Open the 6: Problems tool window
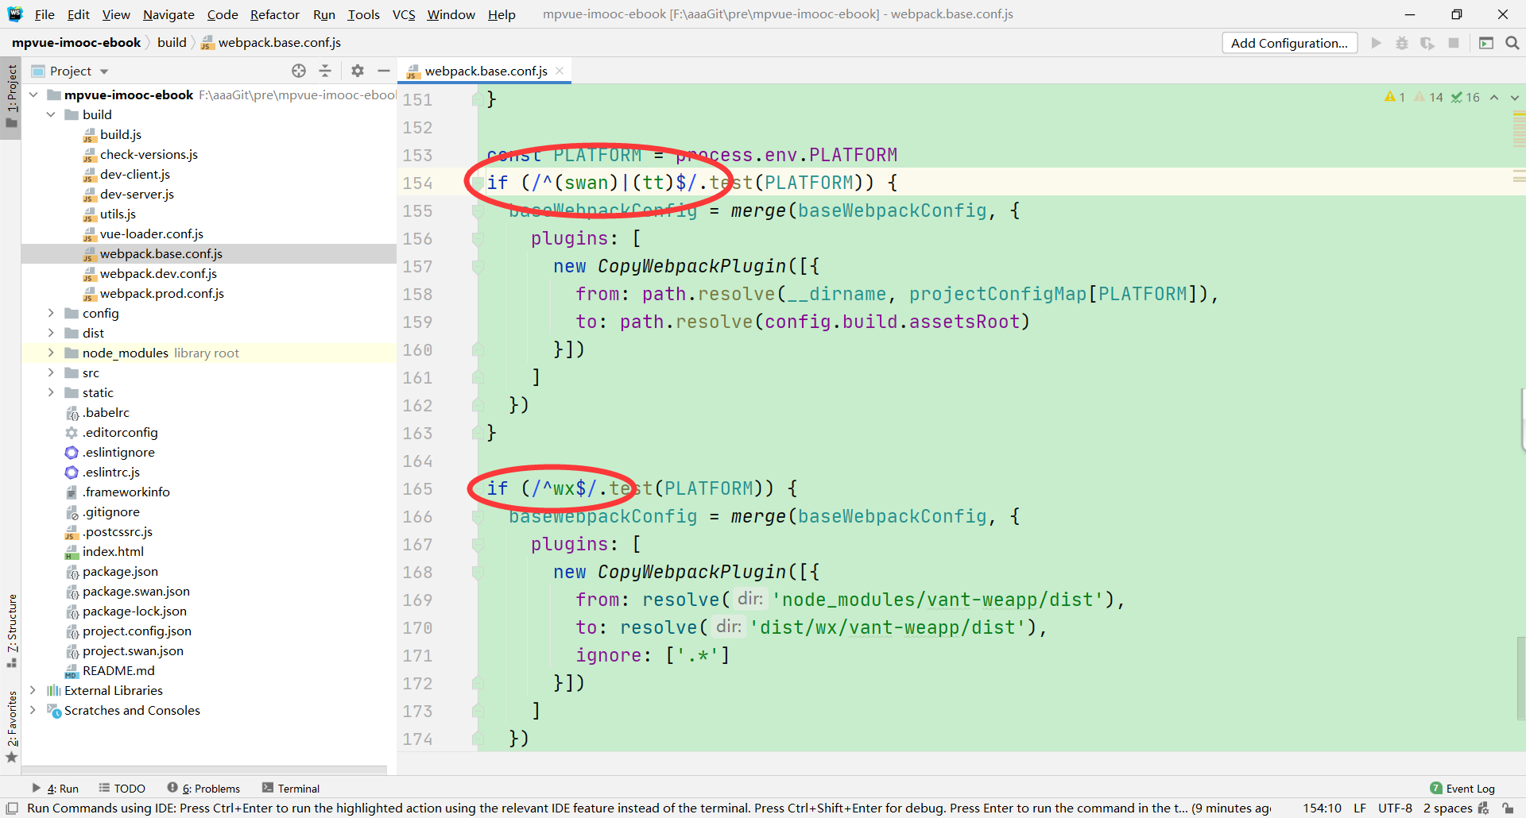1526x818 pixels. pos(203,789)
